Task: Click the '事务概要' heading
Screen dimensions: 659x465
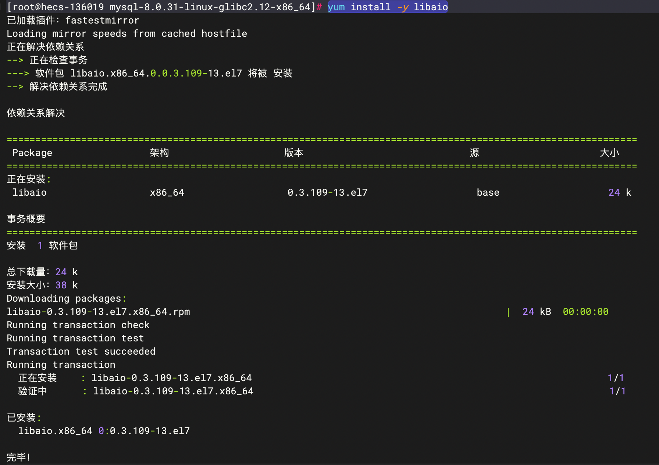Action: [26, 219]
